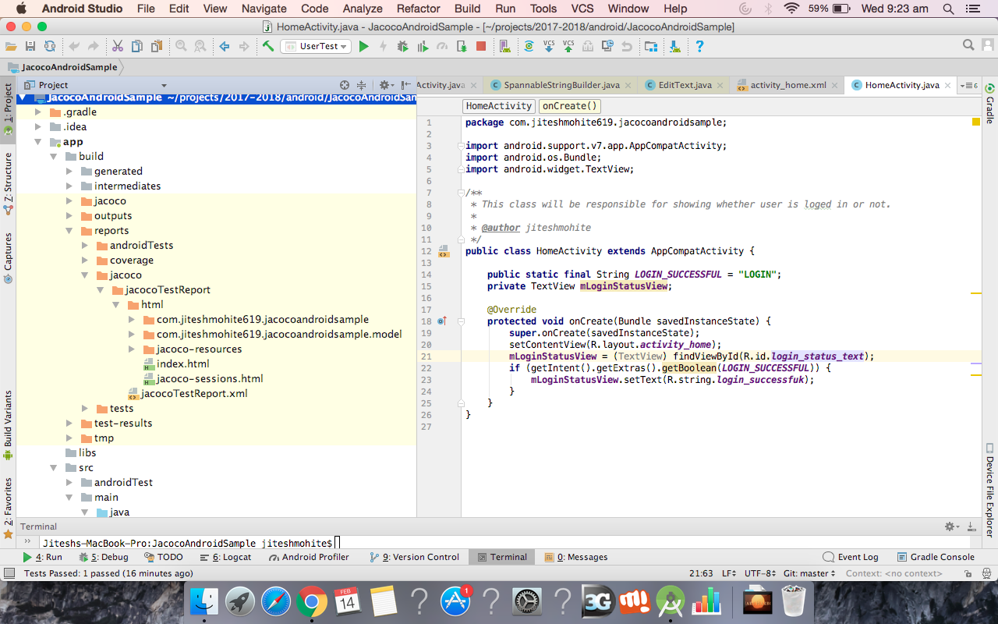The image size is (998, 624).
Task: Click the VCS Update Project icon
Action: (549, 46)
